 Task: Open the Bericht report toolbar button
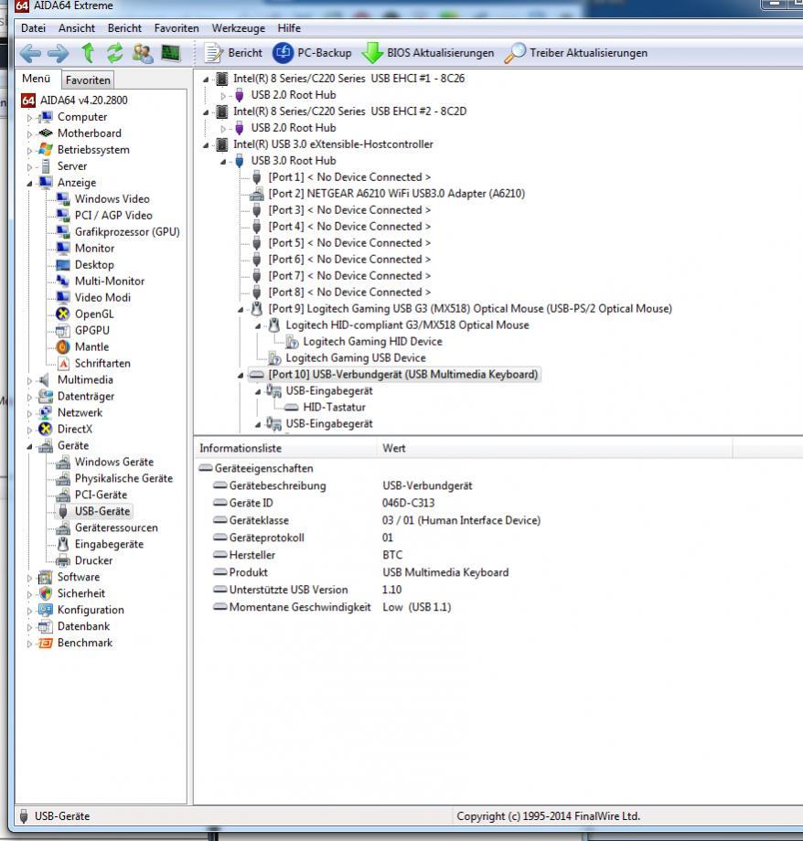click(x=233, y=53)
